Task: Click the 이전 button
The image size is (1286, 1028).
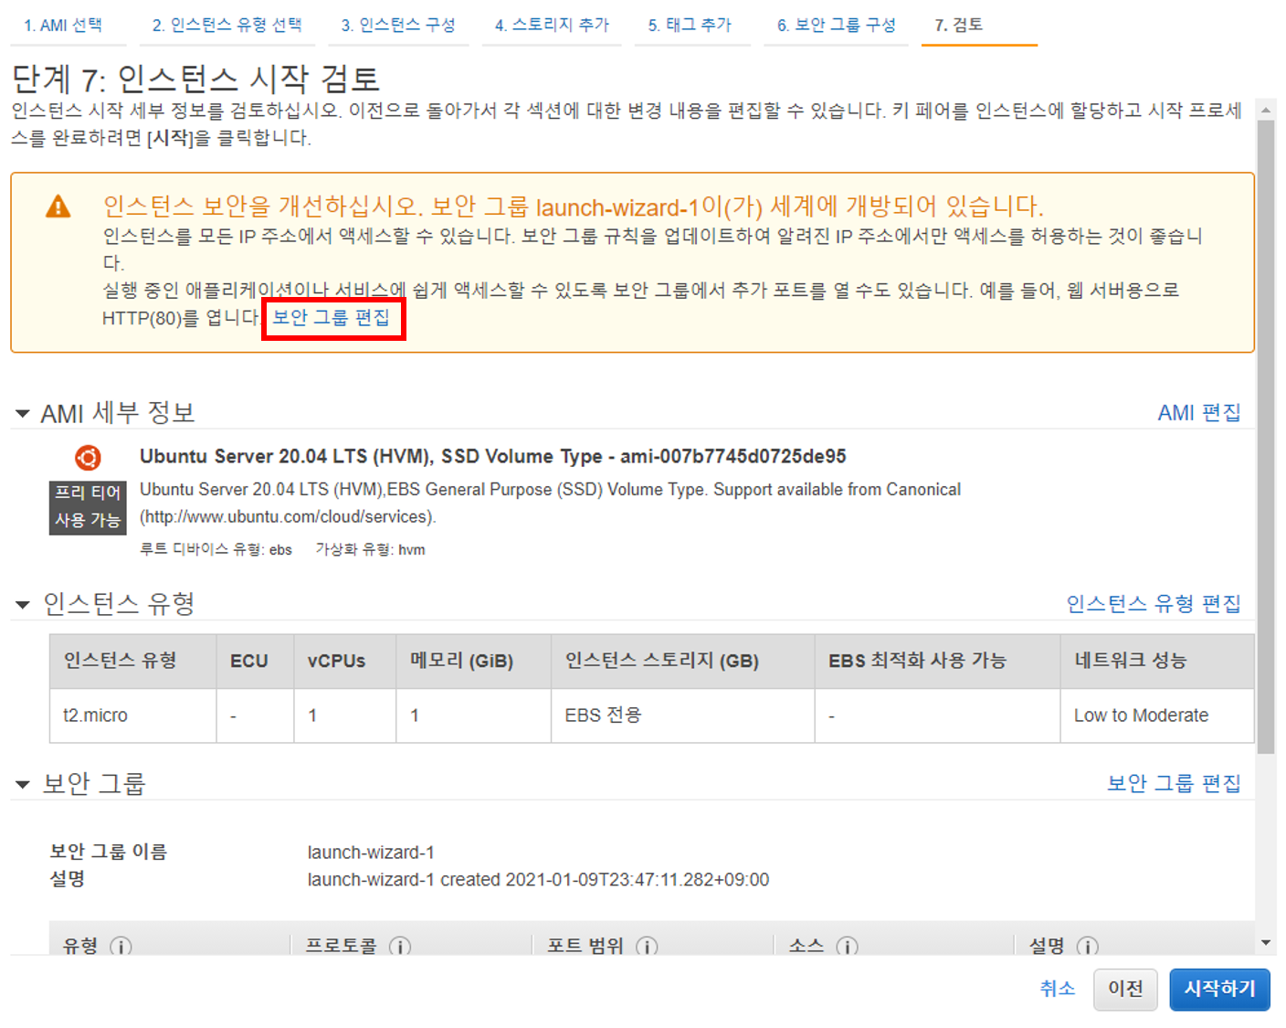Action: [x=1125, y=990]
